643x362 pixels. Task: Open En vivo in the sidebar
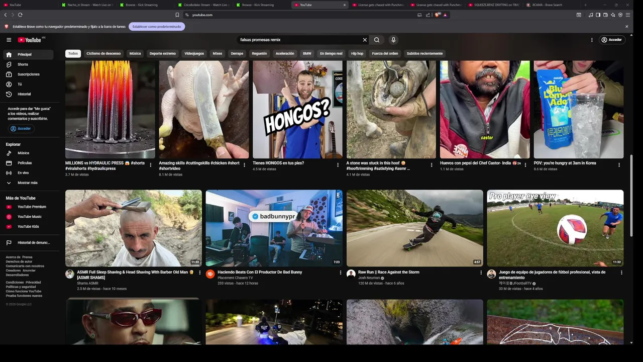[x=28, y=173]
